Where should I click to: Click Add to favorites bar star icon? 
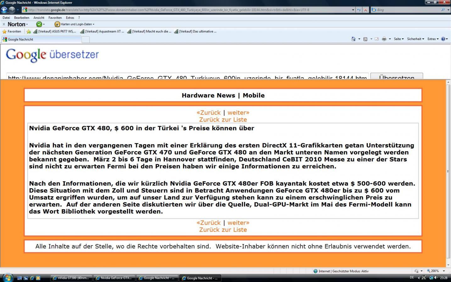pyautogui.click(x=29, y=31)
